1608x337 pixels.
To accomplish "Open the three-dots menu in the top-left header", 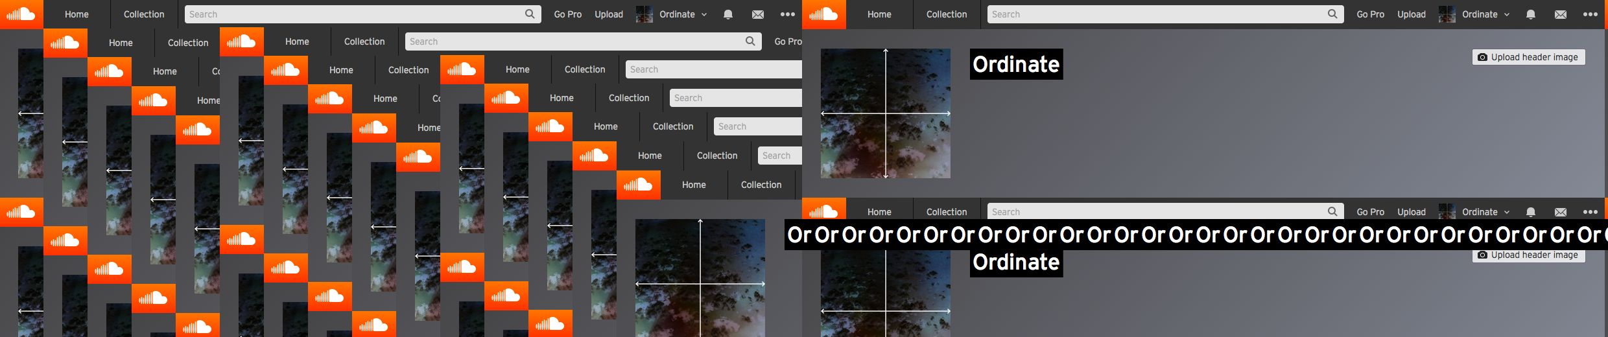I will point(788,14).
